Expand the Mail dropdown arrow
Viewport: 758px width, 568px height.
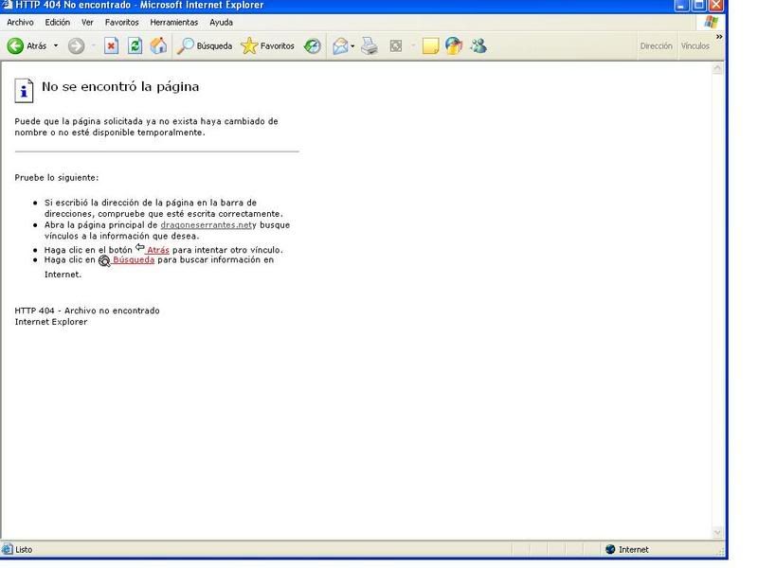(352, 46)
